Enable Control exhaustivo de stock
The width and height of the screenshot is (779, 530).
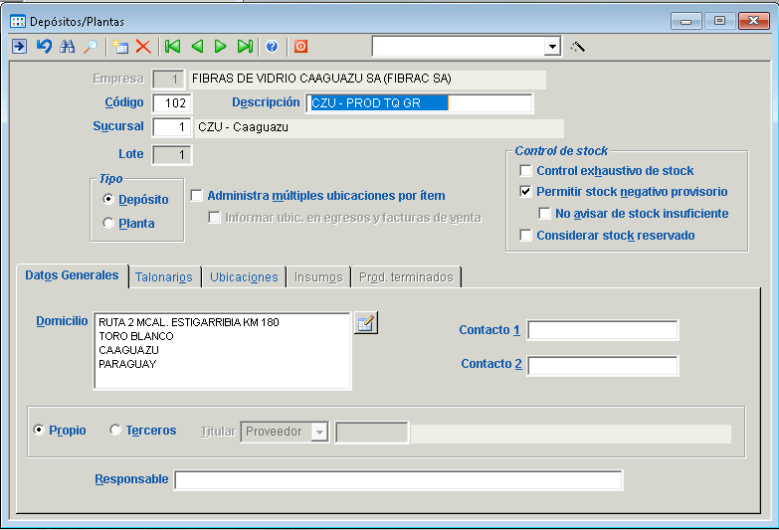526,171
